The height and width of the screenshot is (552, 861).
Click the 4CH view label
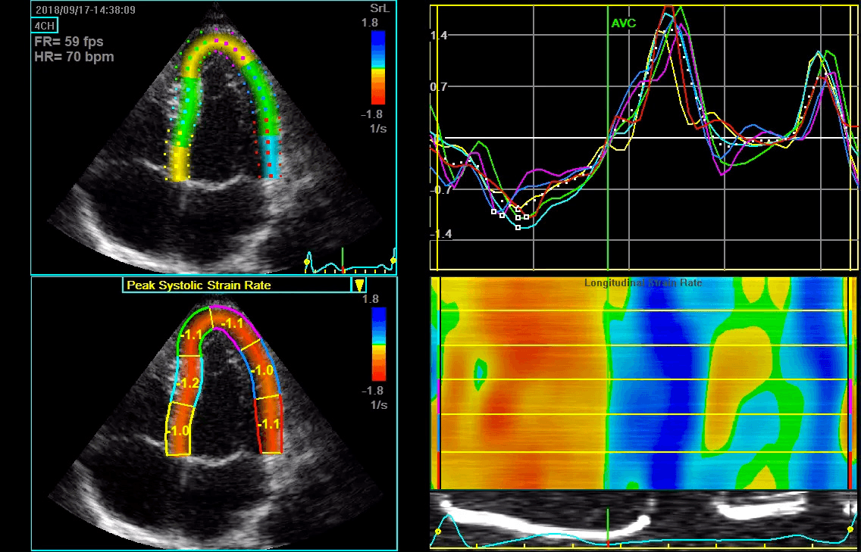(x=44, y=25)
